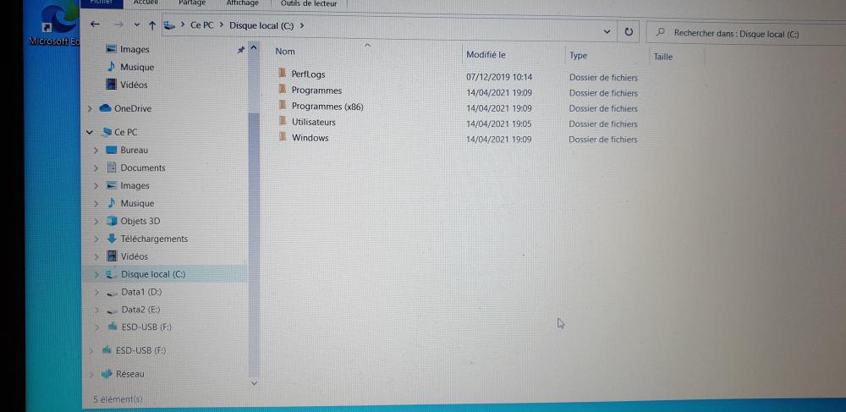This screenshot has width=846, height=412.
Task: Sort by the Type column header
Action: 578,56
